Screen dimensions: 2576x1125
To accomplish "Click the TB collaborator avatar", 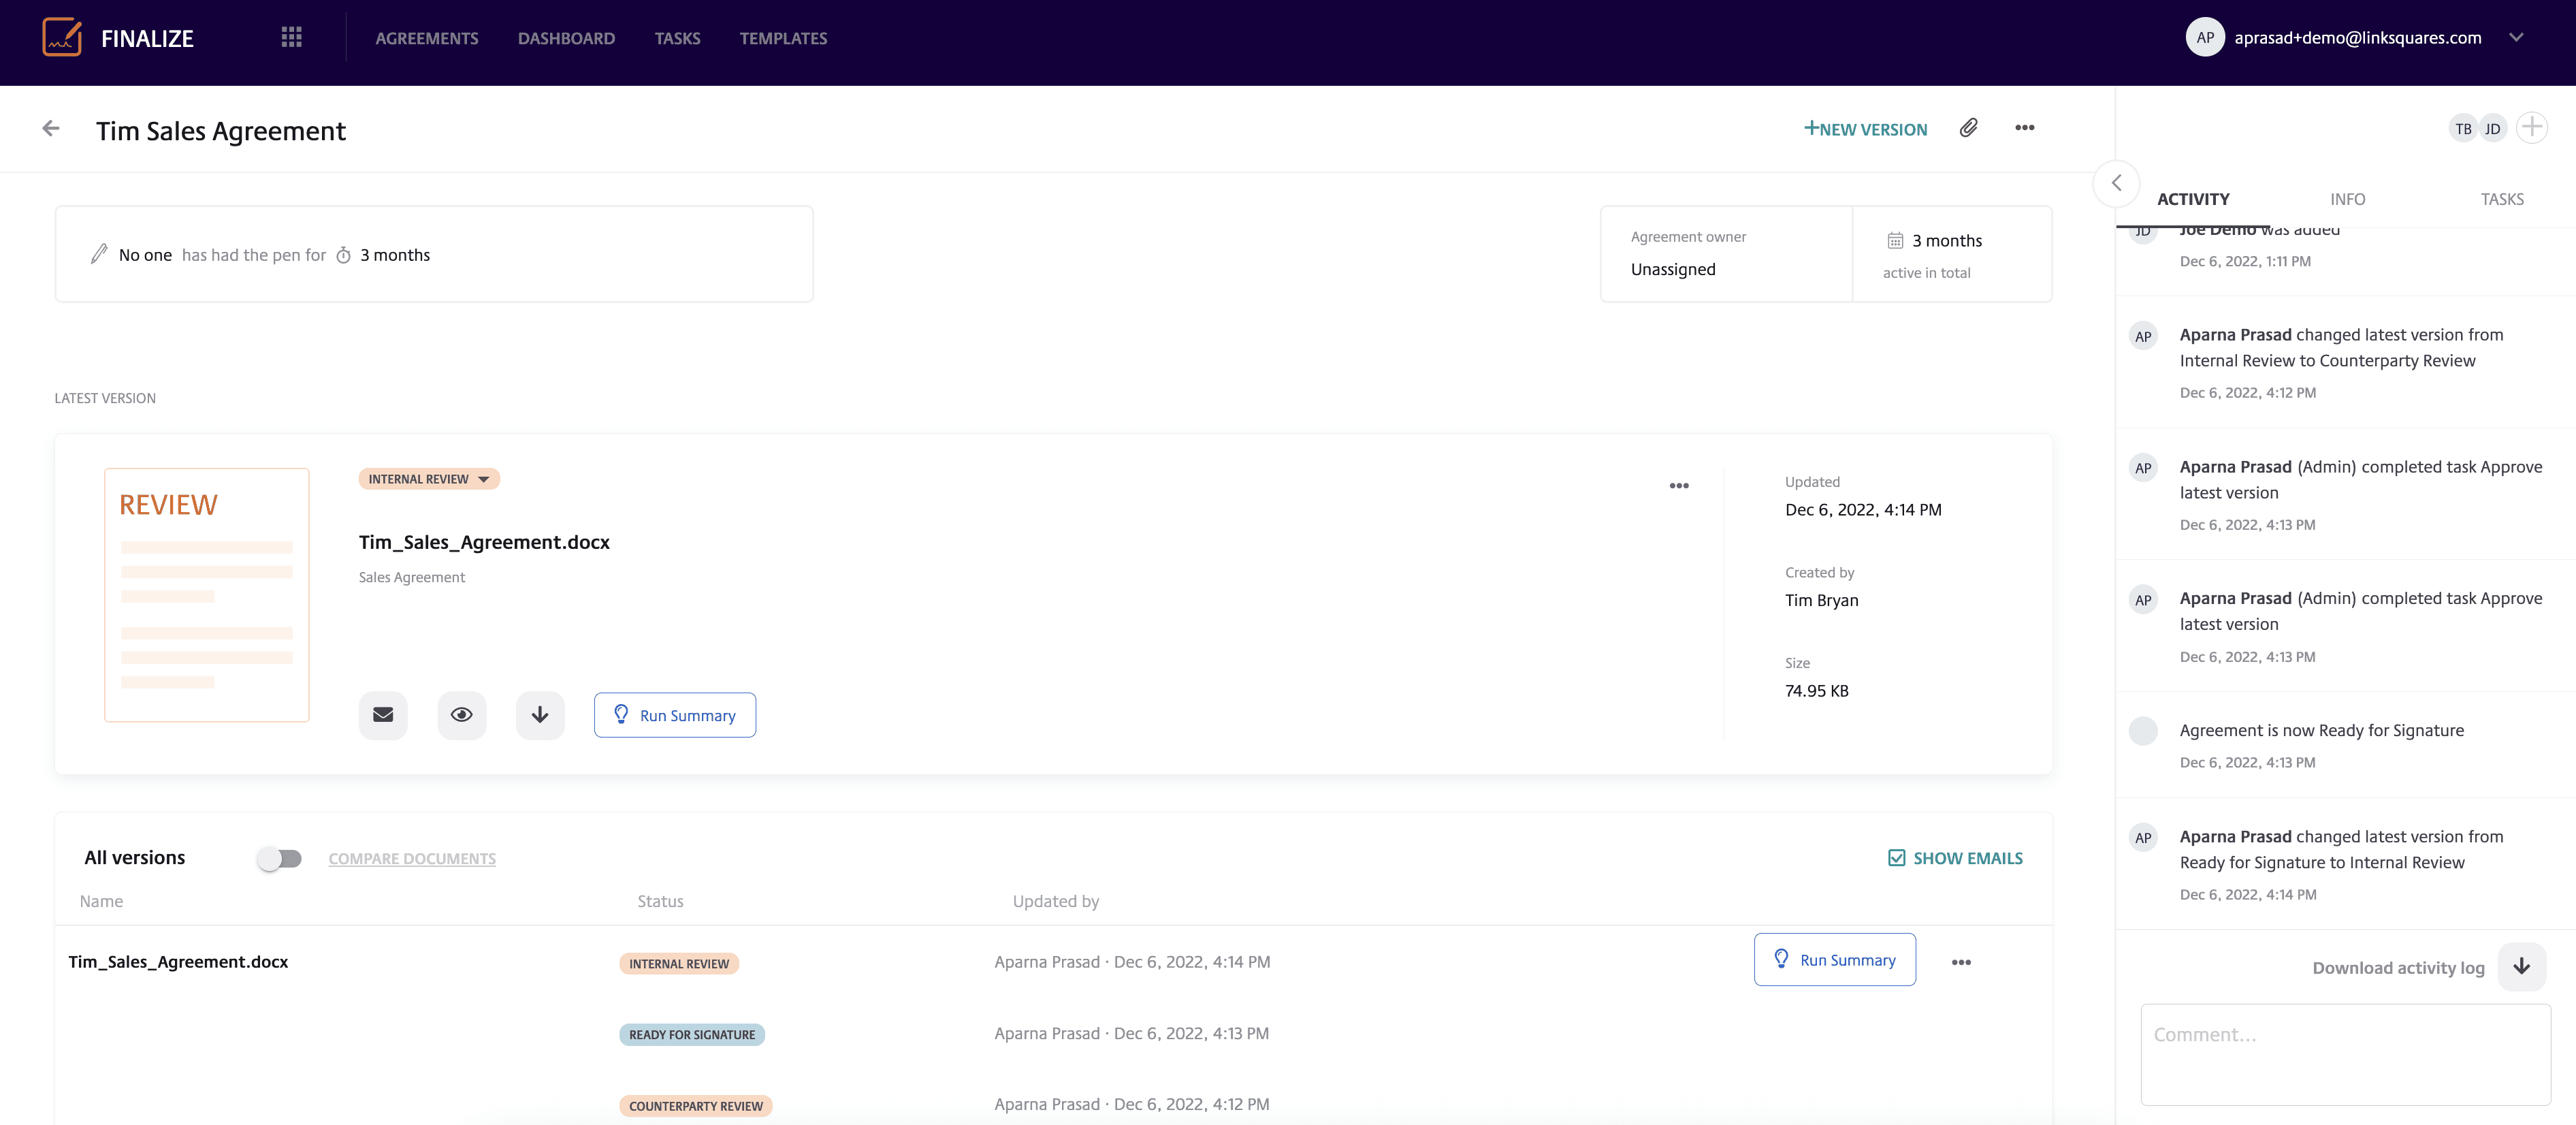I will coord(2463,128).
